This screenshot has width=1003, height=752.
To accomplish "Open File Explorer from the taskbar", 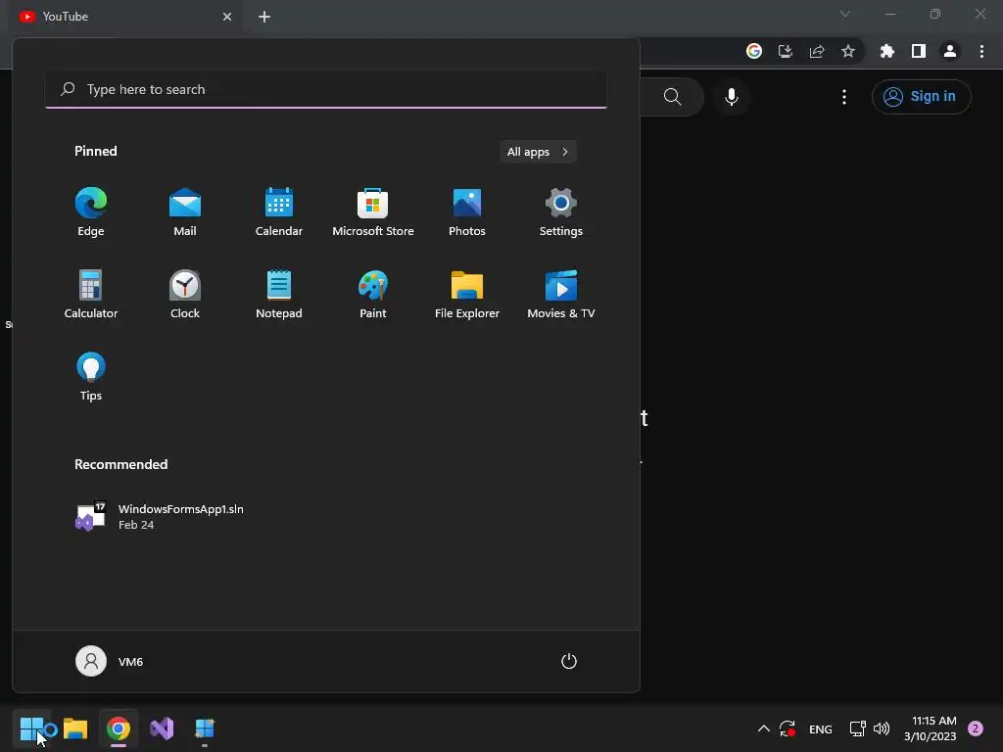I will click(75, 728).
